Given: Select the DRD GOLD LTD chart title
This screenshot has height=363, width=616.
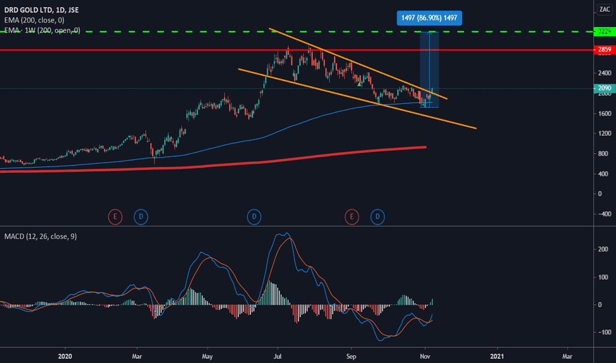Looking at the screenshot, I should [x=41, y=10].
